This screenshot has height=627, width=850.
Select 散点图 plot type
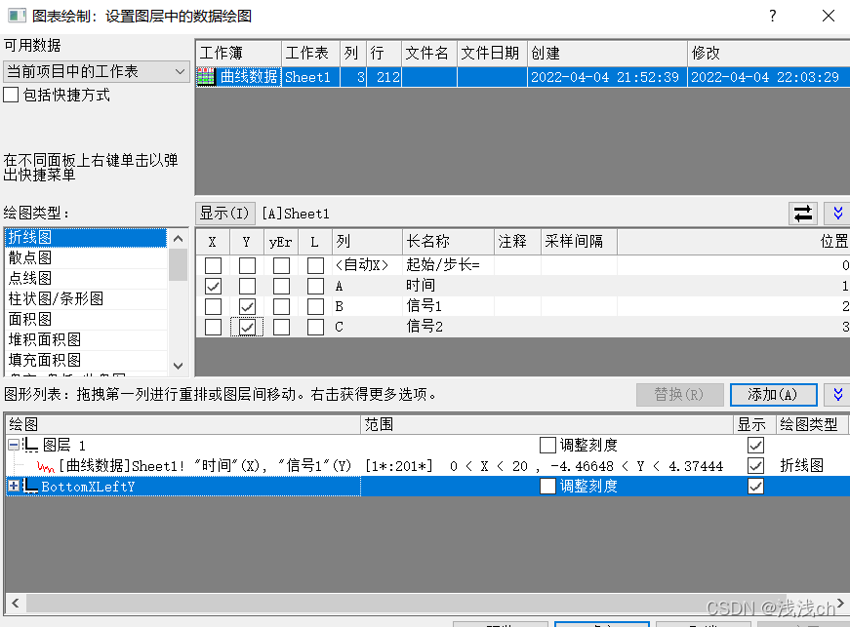[86, 257]
